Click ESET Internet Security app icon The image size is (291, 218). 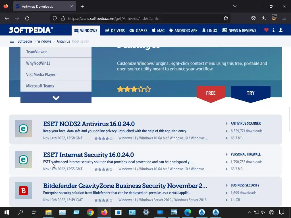(x=23, y=160)
